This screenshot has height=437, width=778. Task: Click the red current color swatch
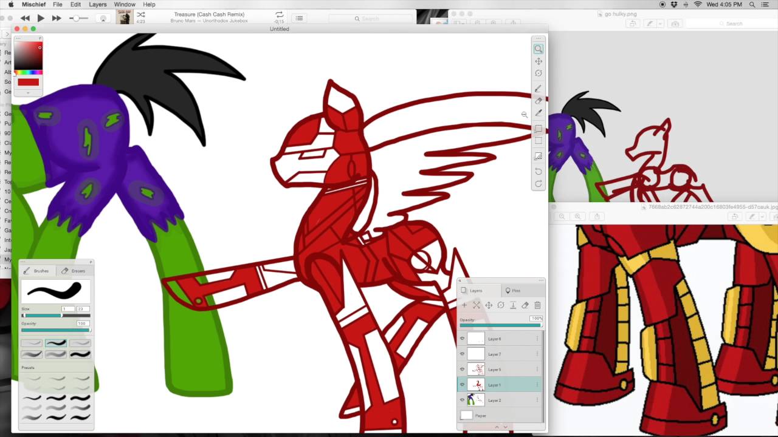28,82
